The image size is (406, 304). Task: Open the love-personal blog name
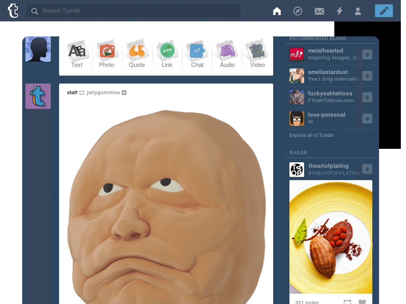tap(327, 115)
